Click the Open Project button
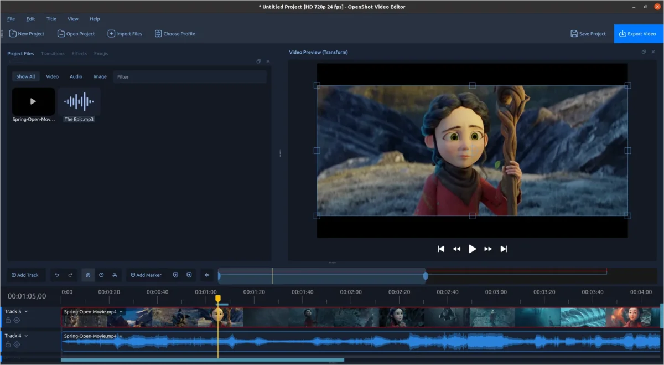Screen dimensions: 664x365 point(76,34)
